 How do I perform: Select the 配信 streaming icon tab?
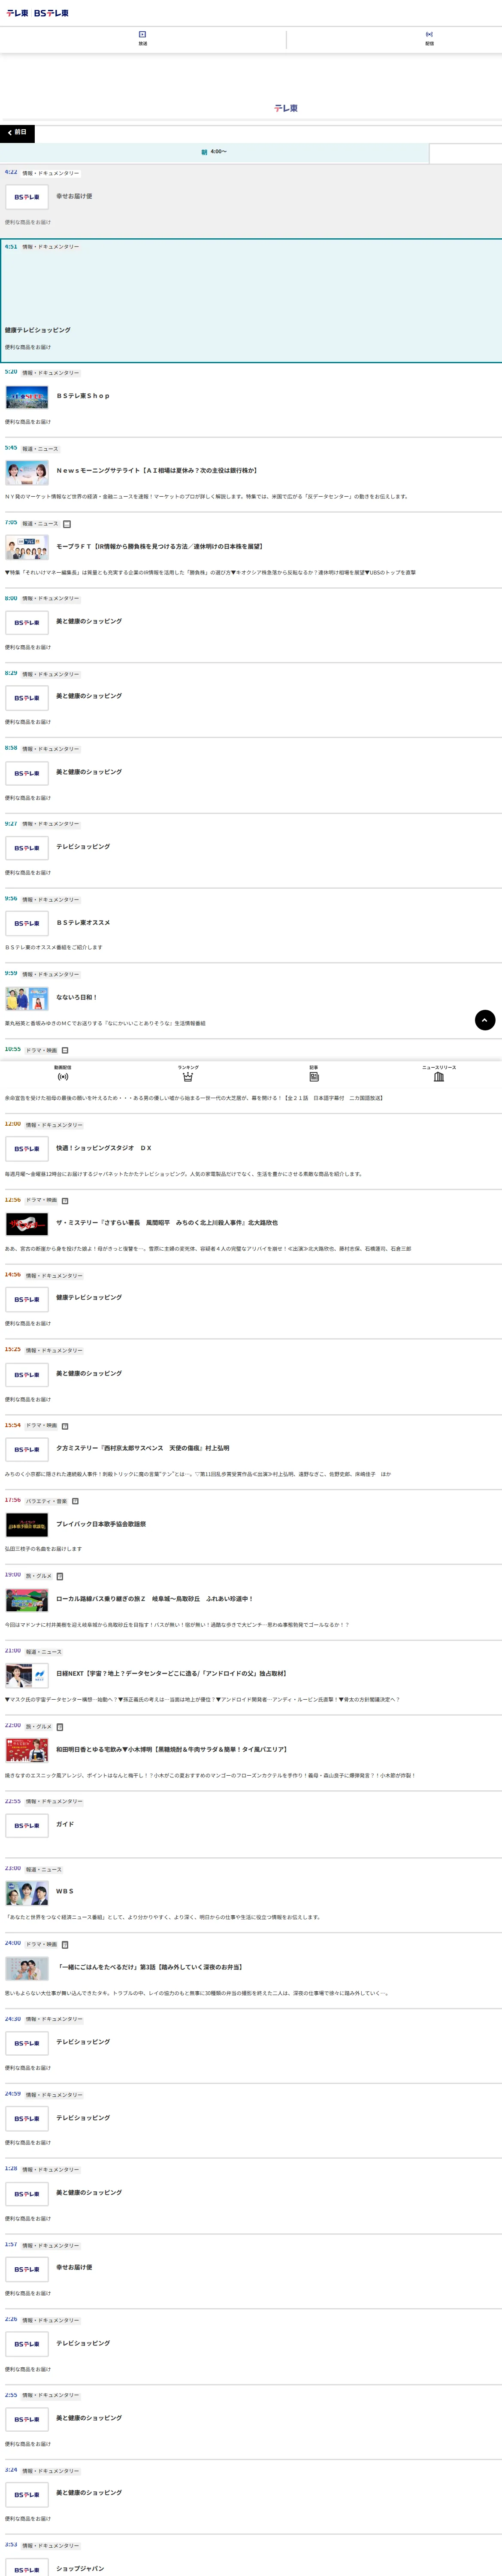[429, 38]
